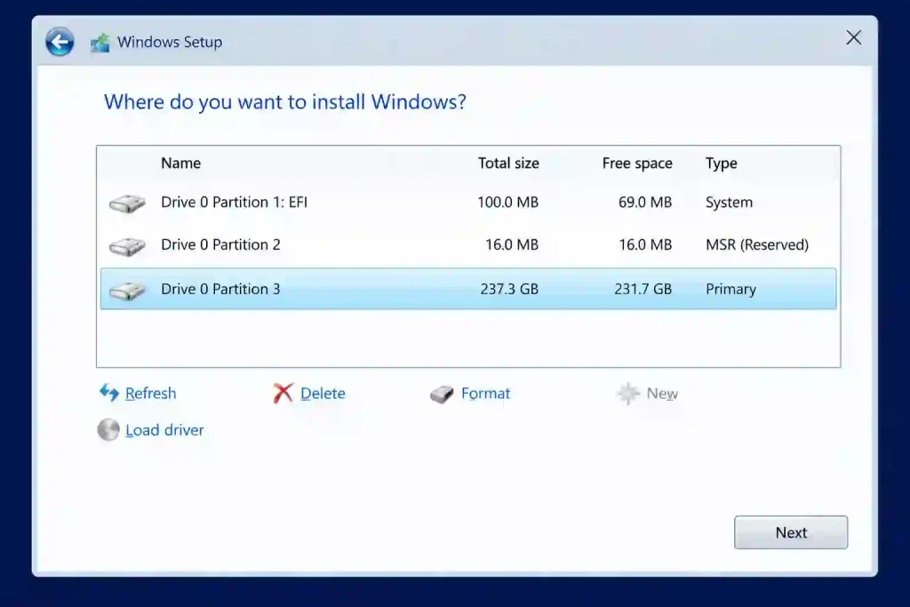
Task: Click the greyed-out New star icon
Action: coord(628,394)
